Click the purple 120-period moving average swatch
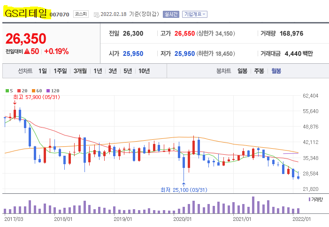This screenshot has width=329, height=227. 48,91
